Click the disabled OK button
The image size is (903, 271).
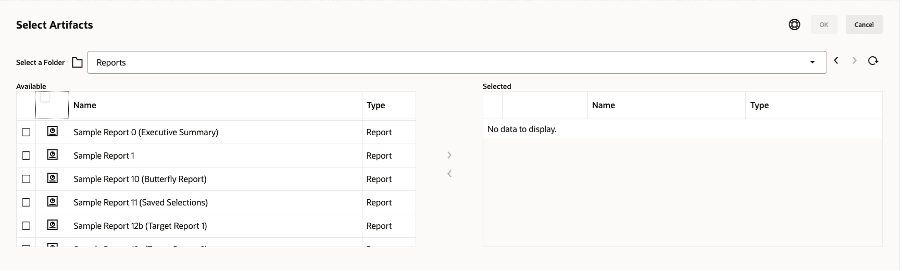click(x=824, y=24)
